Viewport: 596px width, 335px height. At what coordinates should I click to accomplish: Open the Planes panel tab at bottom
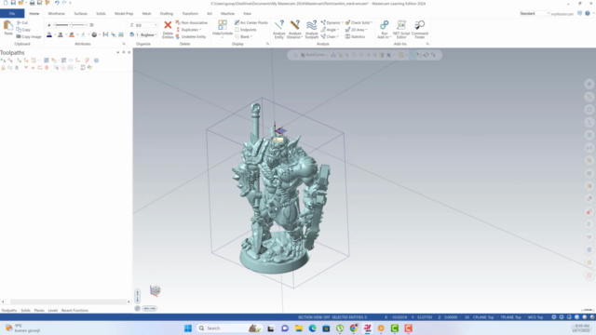tap(39, 310)
